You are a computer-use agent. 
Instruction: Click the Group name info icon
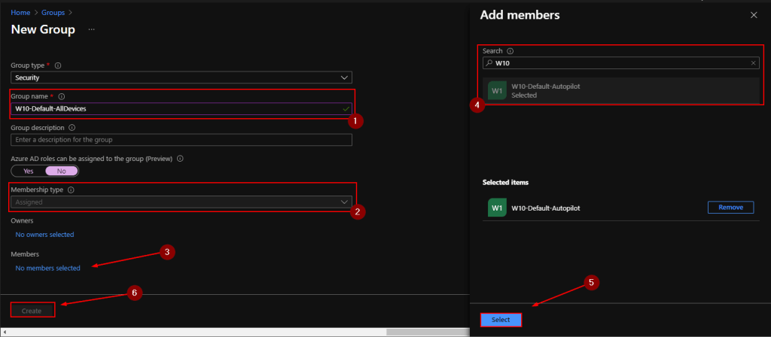tap(62, 96)
